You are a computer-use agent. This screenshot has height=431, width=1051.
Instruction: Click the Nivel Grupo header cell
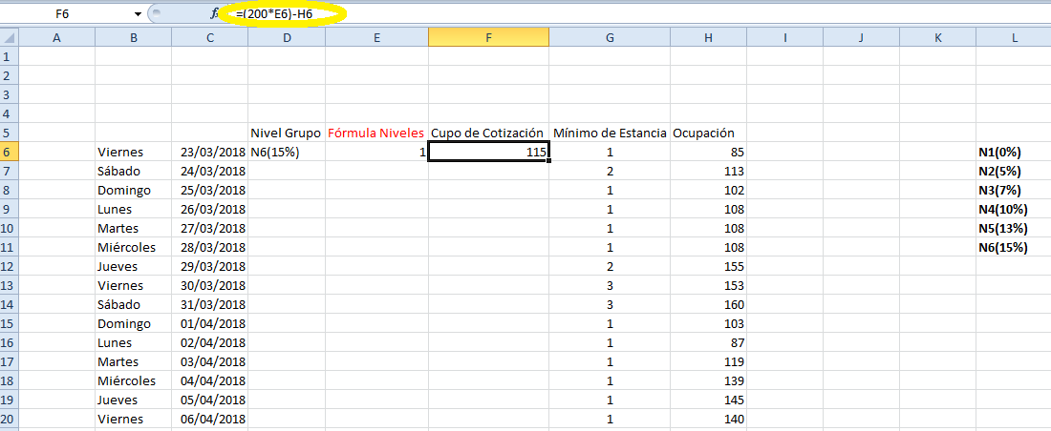click(286, 133)
